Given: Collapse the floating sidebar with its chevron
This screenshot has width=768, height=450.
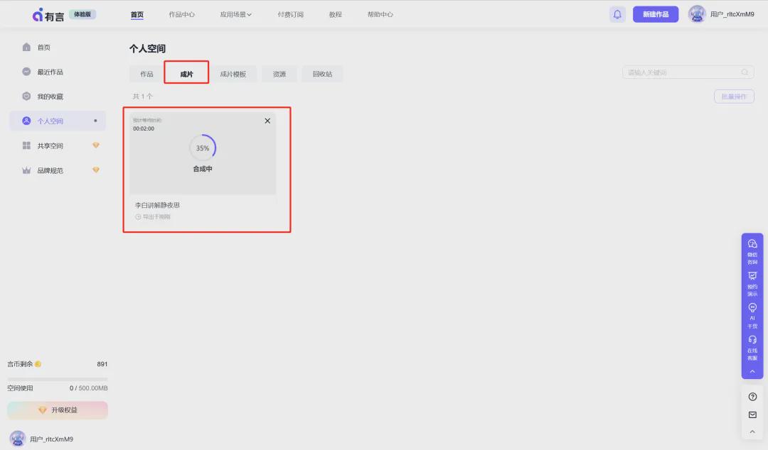Looking at the screenshot, I should (x=752, y=370).
